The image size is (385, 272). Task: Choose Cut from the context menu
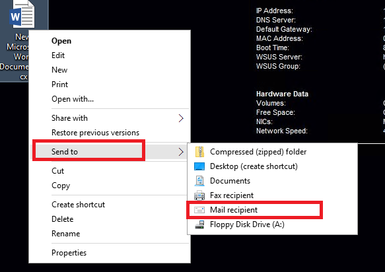pos(57,171)
